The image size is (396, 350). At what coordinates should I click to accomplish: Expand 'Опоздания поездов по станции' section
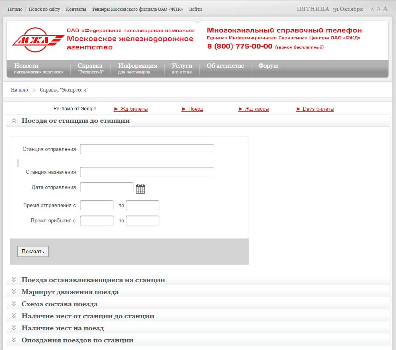(x=77, y=340)
